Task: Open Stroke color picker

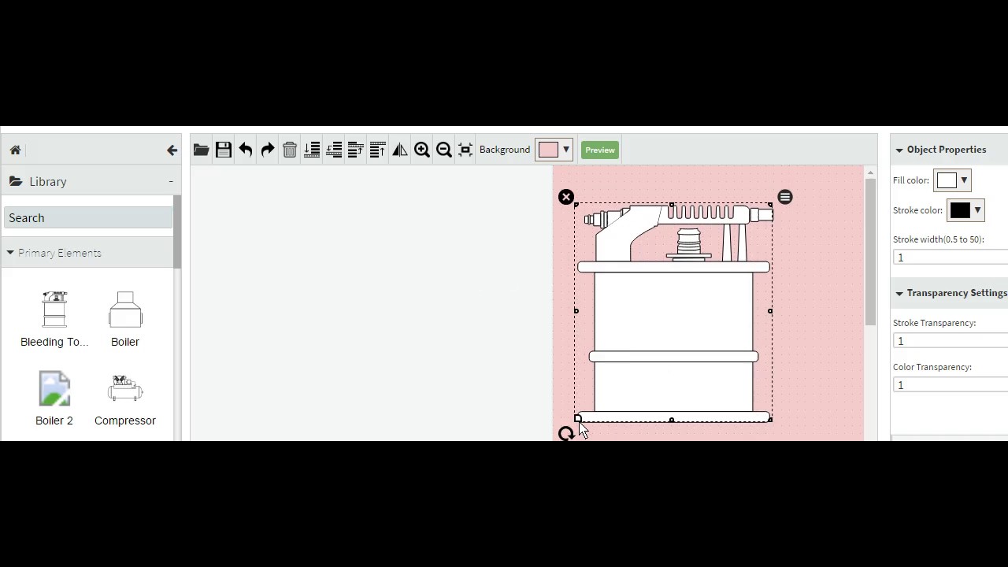Action: coord(965,210)
